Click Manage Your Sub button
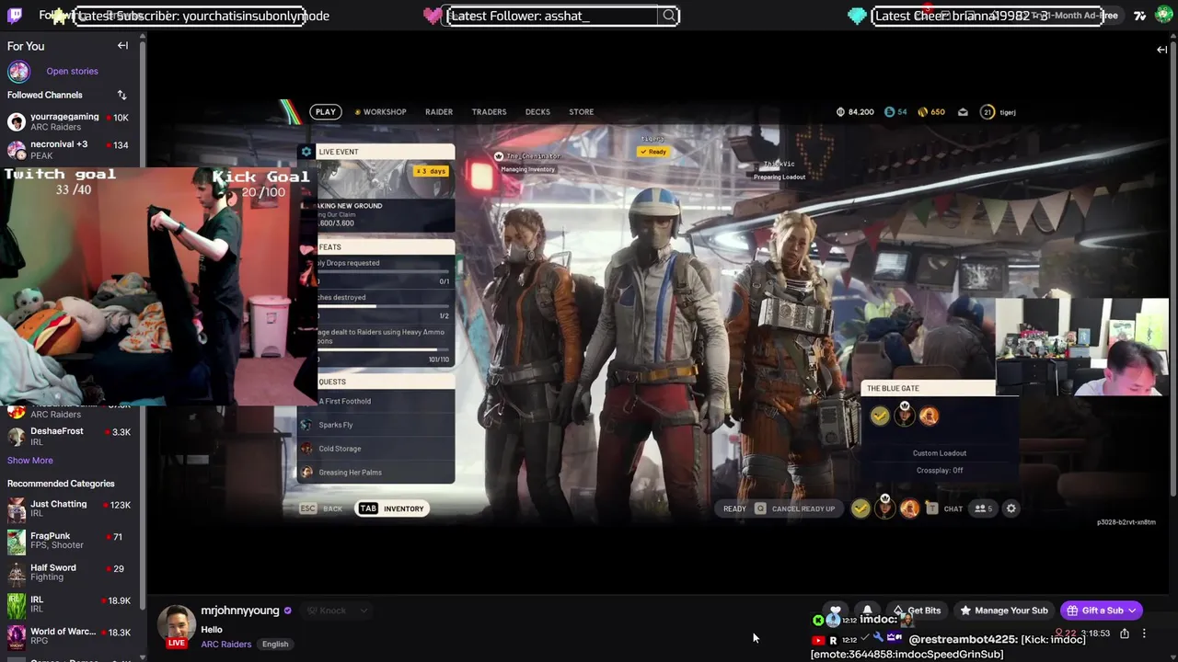This screenshot has height=662, width=1178. pyautogui.click(x=1003, y=611)
